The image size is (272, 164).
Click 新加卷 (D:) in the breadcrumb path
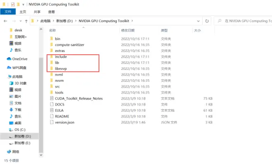(x=65, y=21)
